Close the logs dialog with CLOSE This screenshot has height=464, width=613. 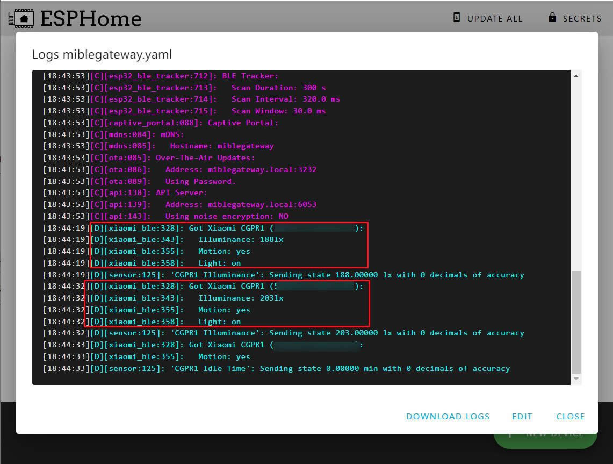click(571, 416)
